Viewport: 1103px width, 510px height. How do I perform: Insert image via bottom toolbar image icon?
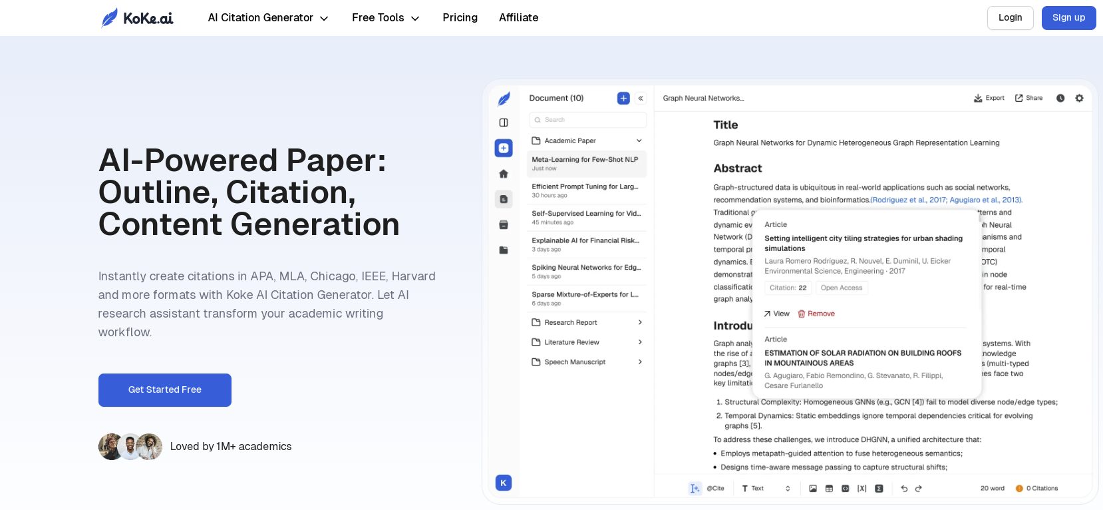813,489
